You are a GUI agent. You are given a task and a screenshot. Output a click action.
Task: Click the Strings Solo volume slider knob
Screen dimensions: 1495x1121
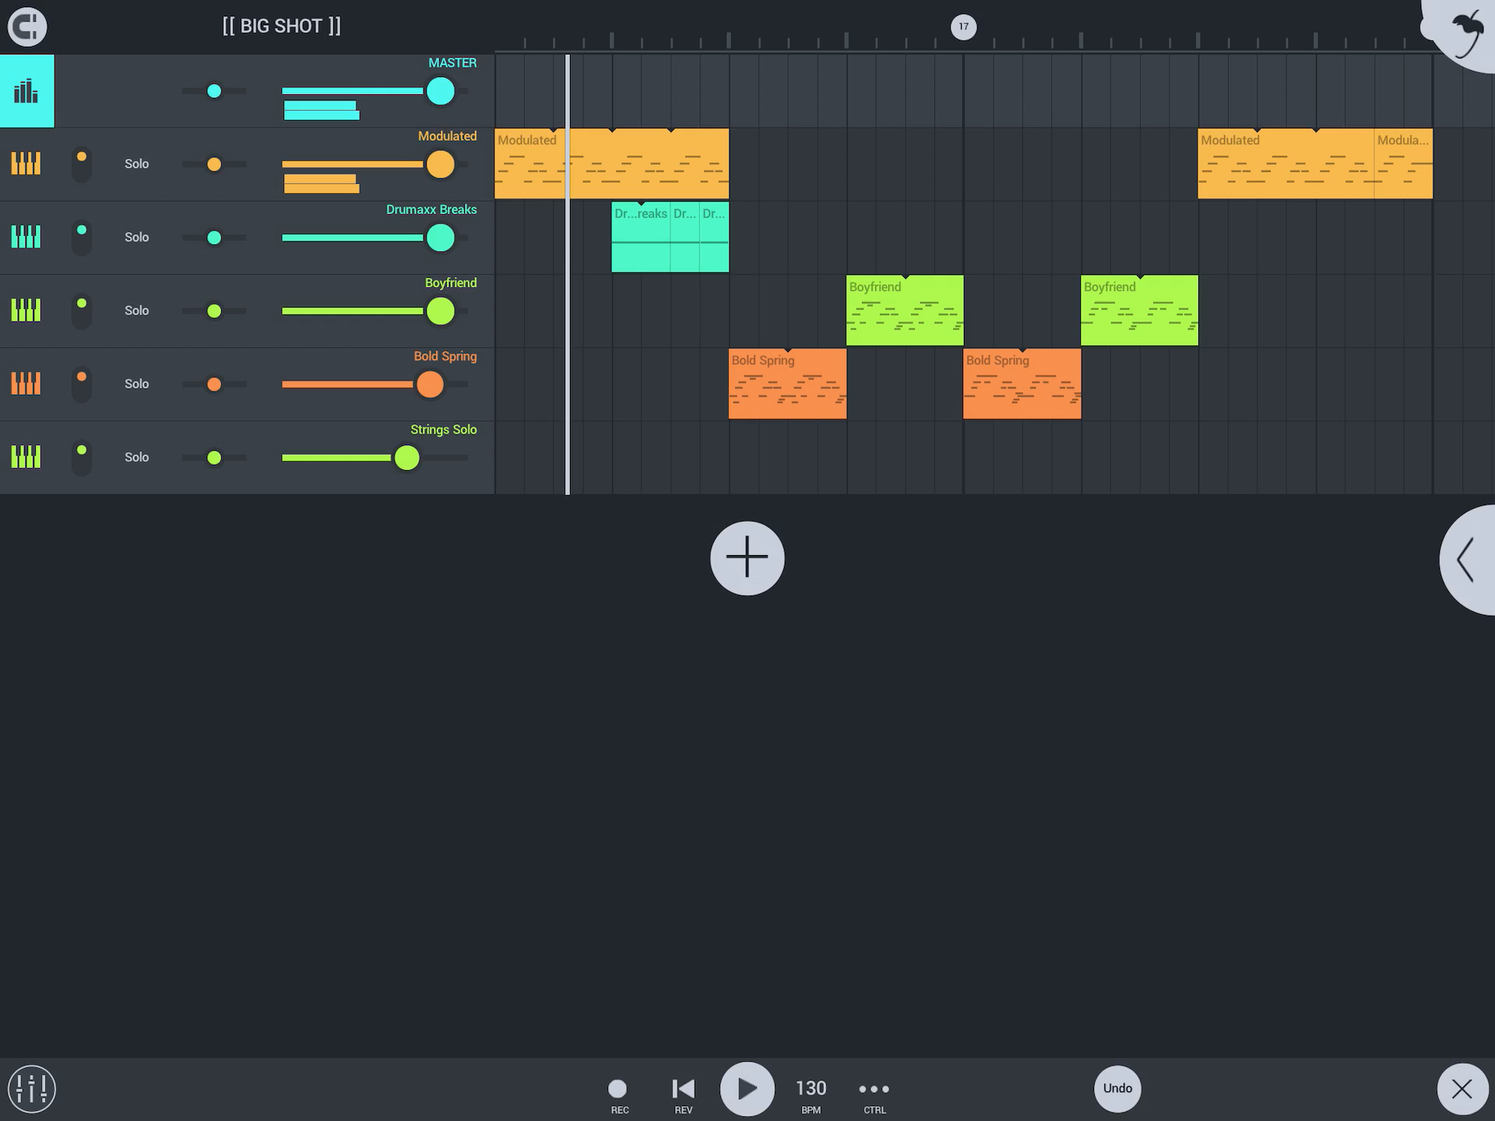[x=406, y=457]
